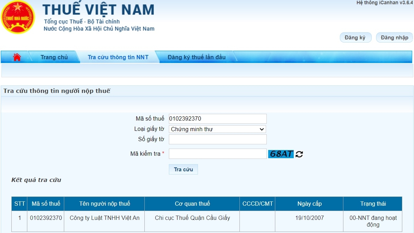Open Đăng ký thuế lần đầu tab
This screenshot has width=414, height=233.
tap(197, 57)
